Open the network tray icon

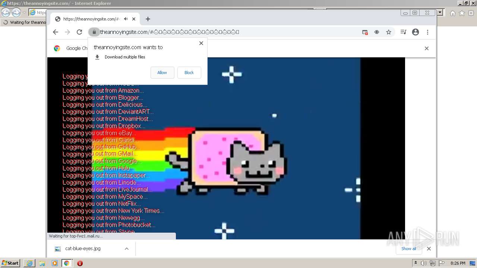pos(433,263)
